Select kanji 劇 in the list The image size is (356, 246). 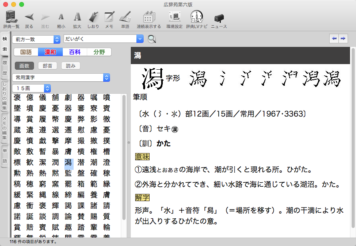pyautogui.click(x=68, y=97)
